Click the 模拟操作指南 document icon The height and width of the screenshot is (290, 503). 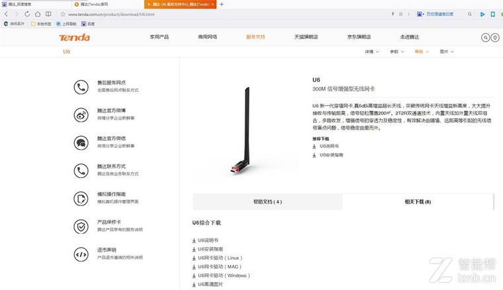tap(81, 198)
